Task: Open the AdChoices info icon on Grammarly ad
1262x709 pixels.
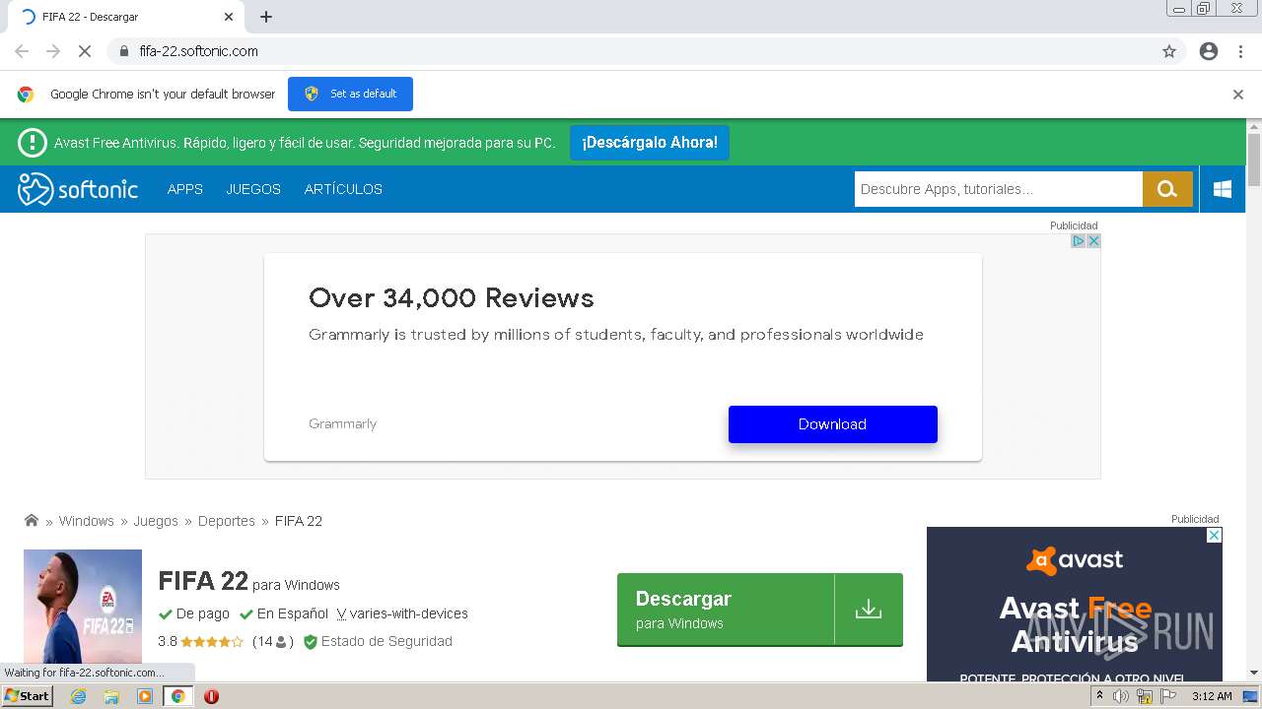Action: coord(1079,241)
